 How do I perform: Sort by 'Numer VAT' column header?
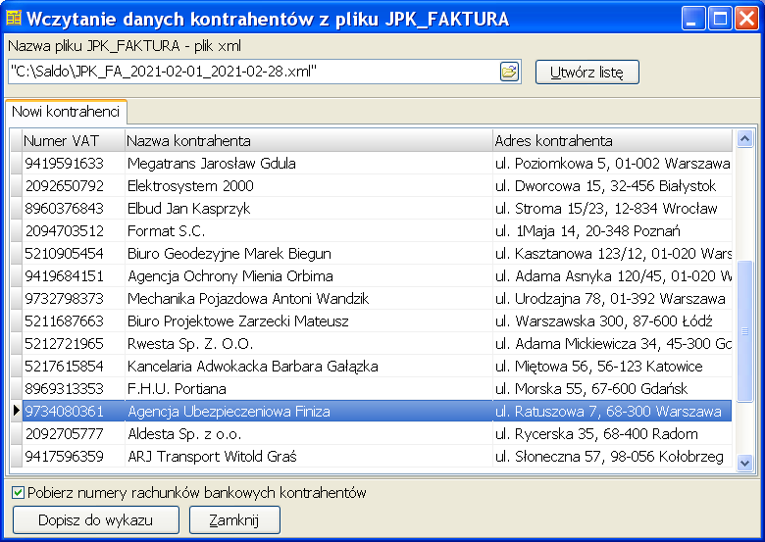tap(73, 141)
